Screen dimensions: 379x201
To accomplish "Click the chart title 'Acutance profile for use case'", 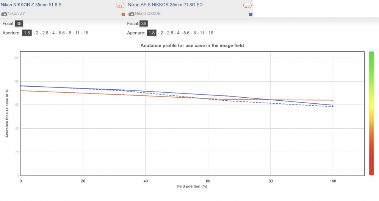I will point(192,45).
